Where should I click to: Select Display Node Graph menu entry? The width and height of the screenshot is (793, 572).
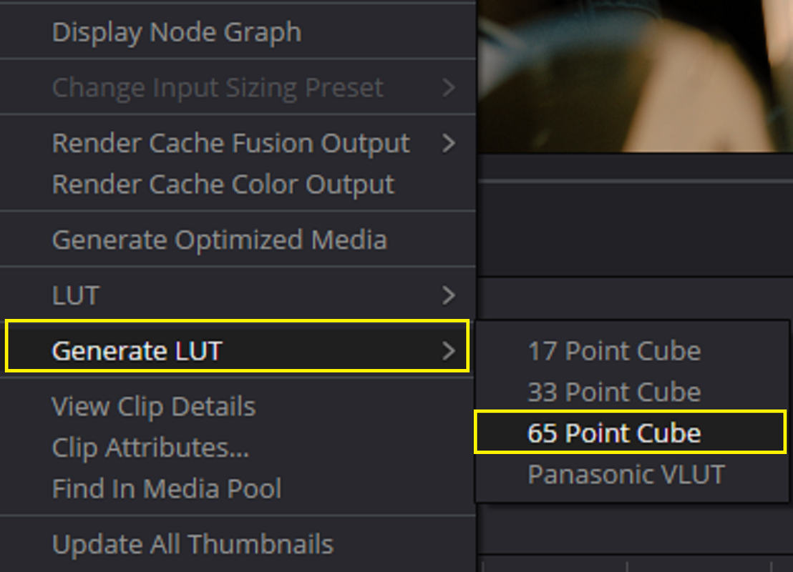[x=238, y=32]
